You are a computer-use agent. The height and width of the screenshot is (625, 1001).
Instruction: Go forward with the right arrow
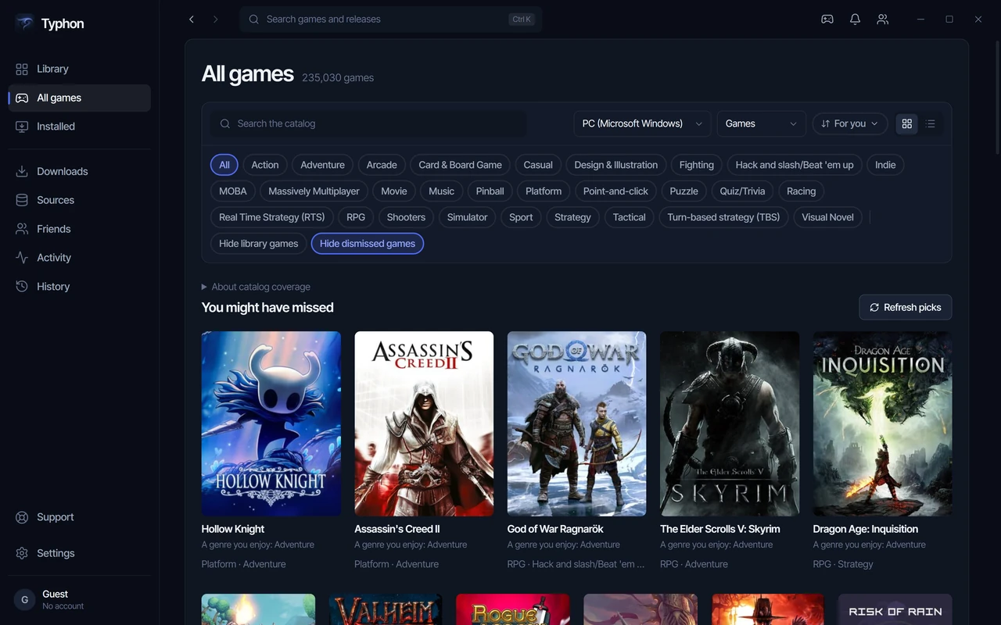pos(216,19)
